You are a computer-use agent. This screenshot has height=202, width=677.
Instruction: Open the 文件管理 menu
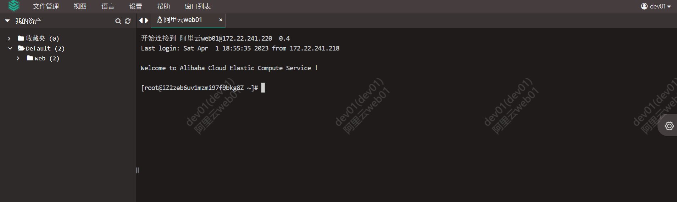46,6
